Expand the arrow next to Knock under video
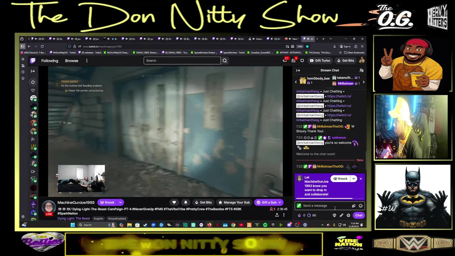This screenshot has height=256, width=455. pos(121,202)
